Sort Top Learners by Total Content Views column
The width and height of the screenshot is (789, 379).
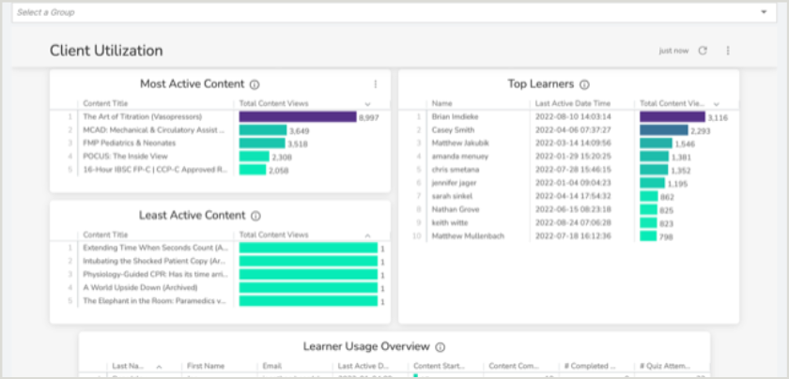[x=671, y=103]
